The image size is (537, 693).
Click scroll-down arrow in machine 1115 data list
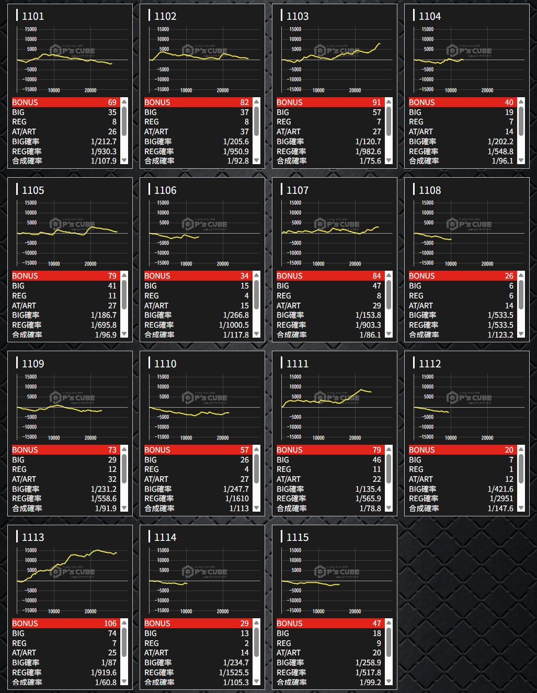[x=389, y=682]
